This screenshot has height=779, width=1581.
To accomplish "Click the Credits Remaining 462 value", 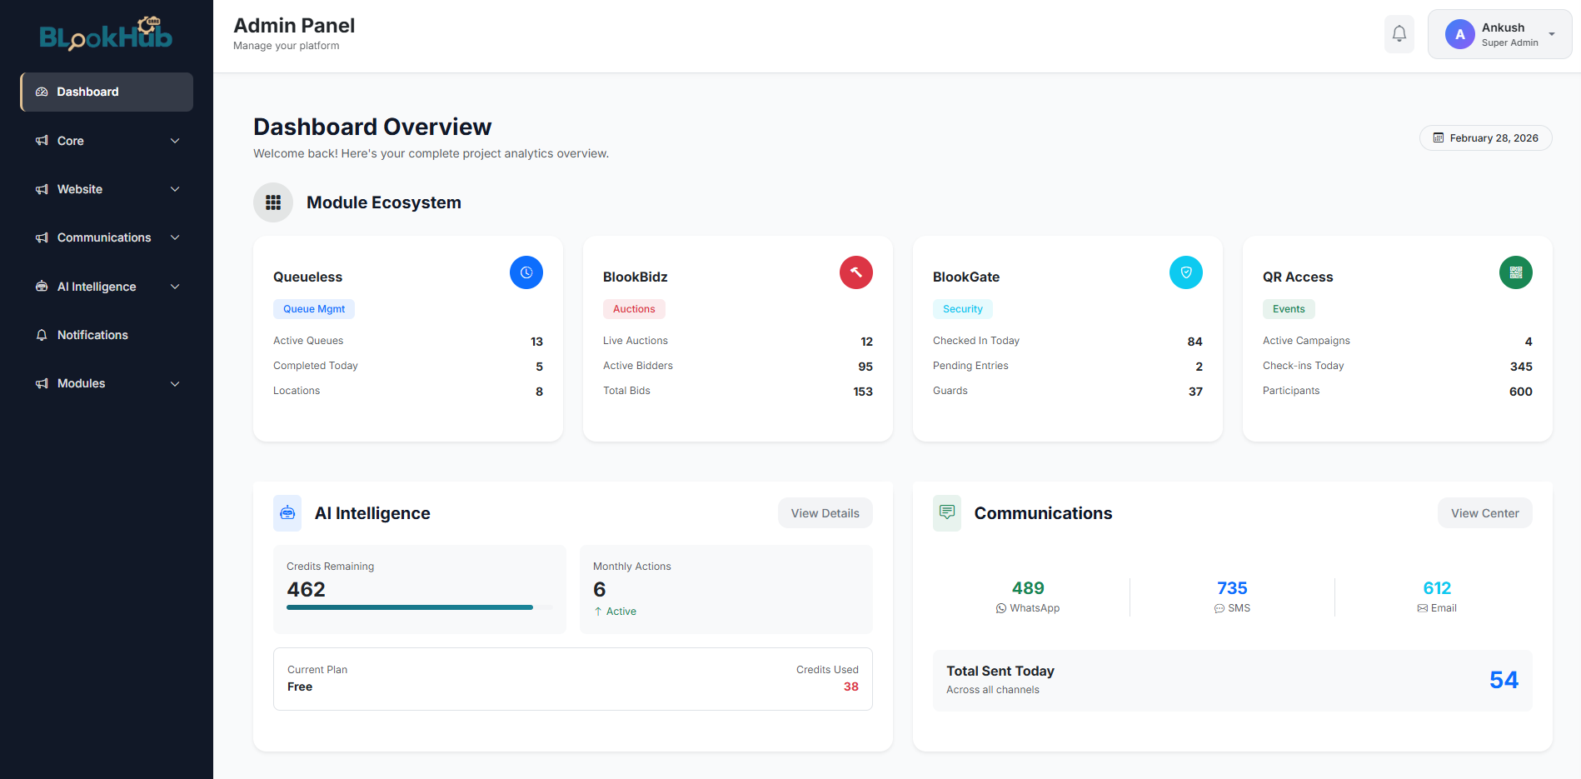I will click(306, 589).
